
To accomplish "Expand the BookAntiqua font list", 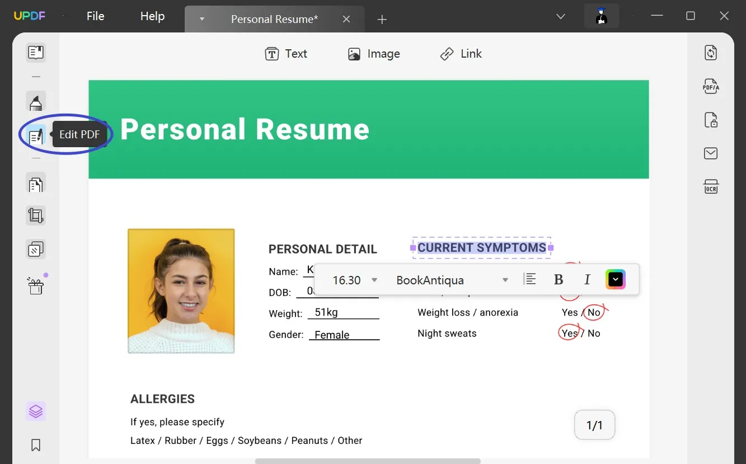I will [x=505, y=280].
